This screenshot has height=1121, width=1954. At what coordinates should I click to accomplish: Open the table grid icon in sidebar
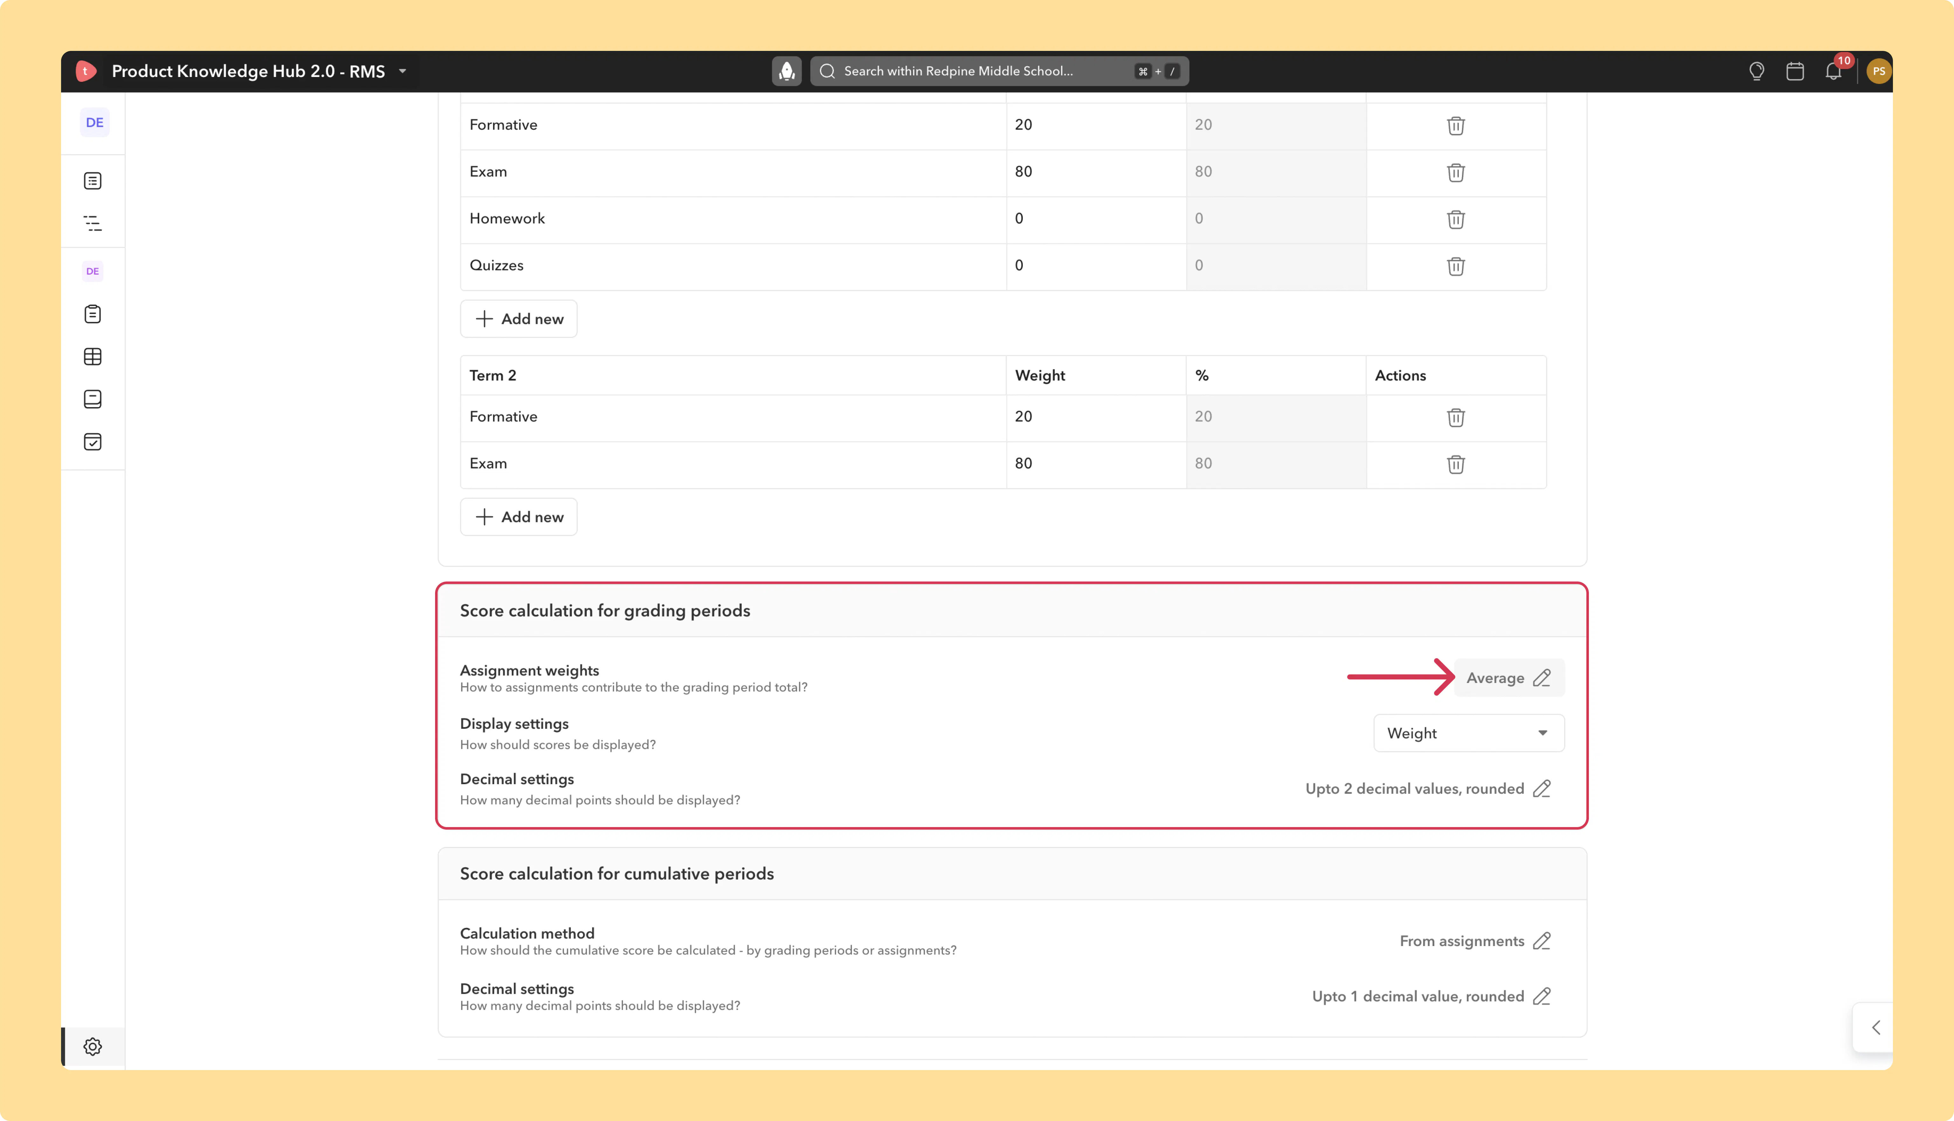pyautogui.click(x=92, y=357)
